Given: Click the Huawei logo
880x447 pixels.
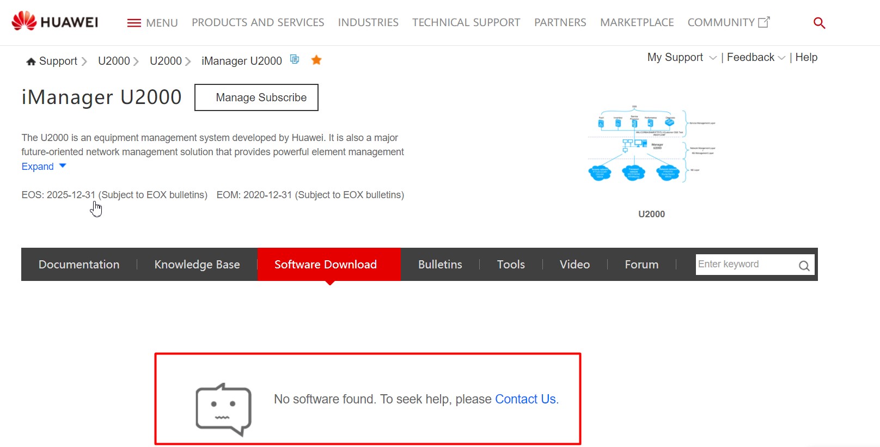Looking at the screenshot, I should (54, 21).
